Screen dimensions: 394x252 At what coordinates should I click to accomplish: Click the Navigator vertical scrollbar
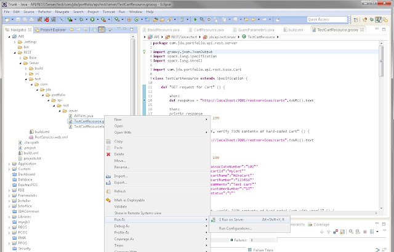click(133, 75)
